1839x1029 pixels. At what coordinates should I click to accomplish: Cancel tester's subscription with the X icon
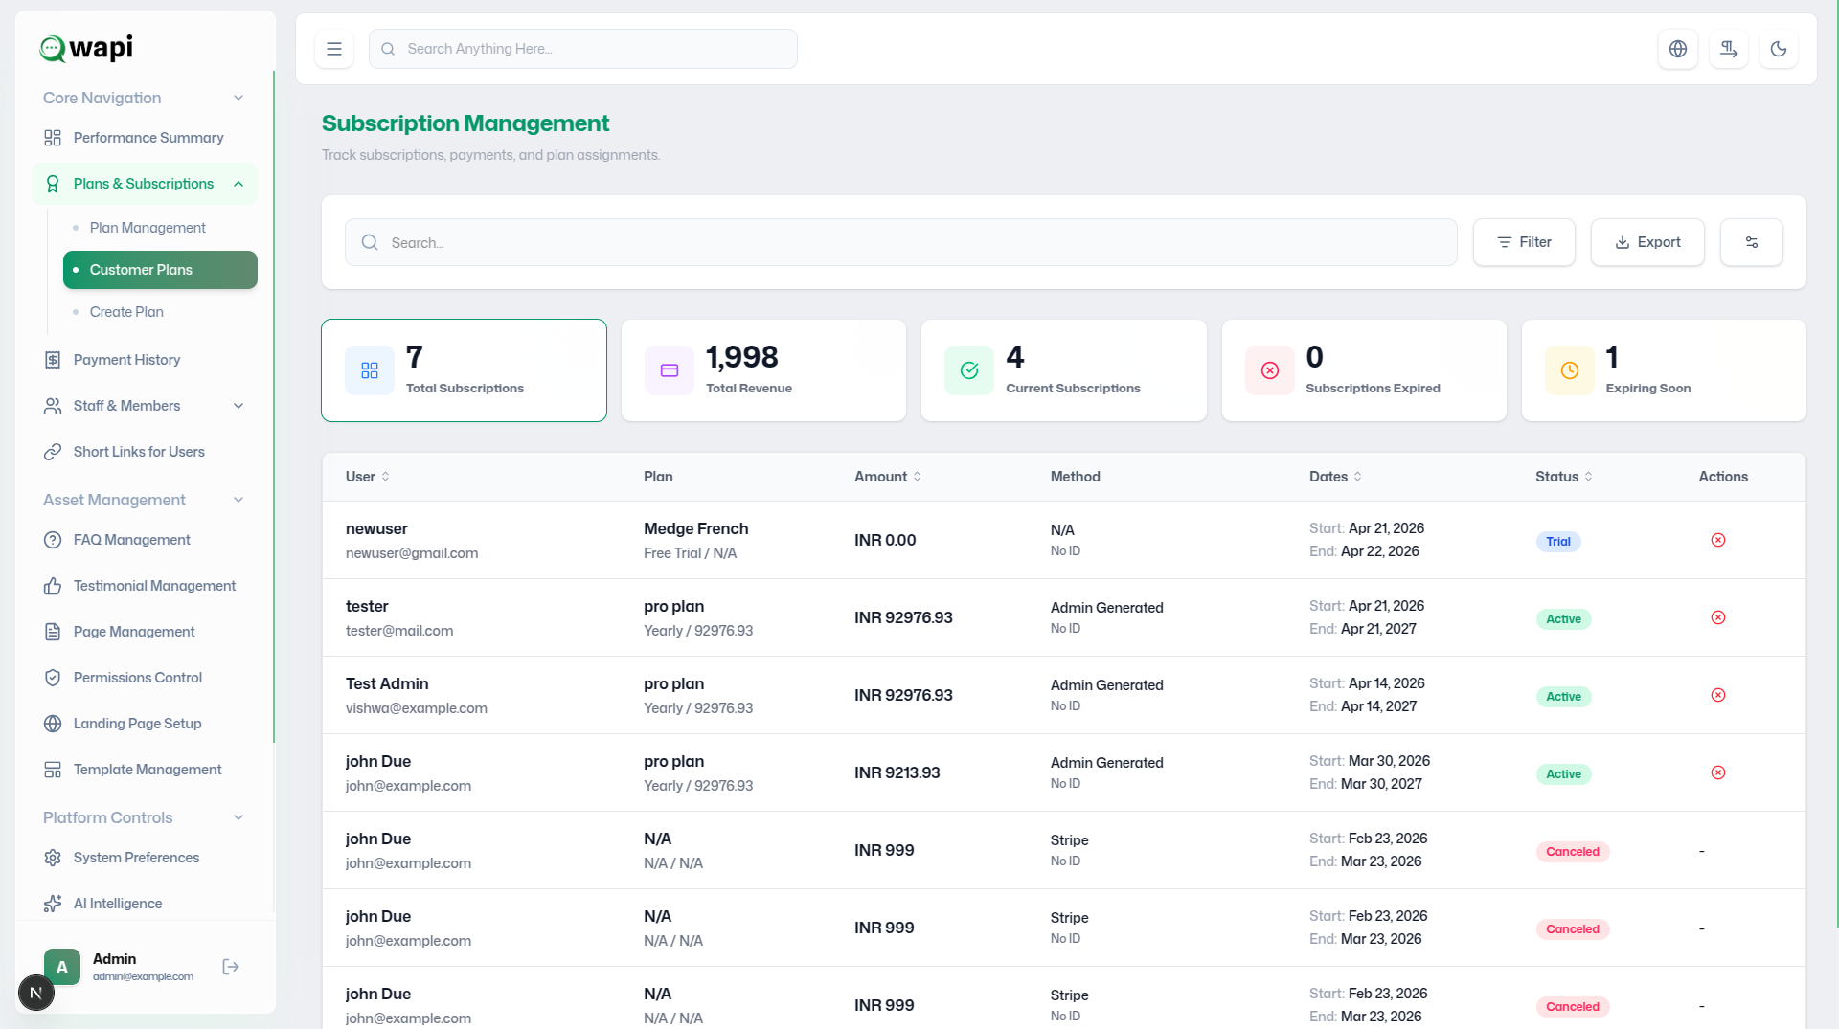1718,617
